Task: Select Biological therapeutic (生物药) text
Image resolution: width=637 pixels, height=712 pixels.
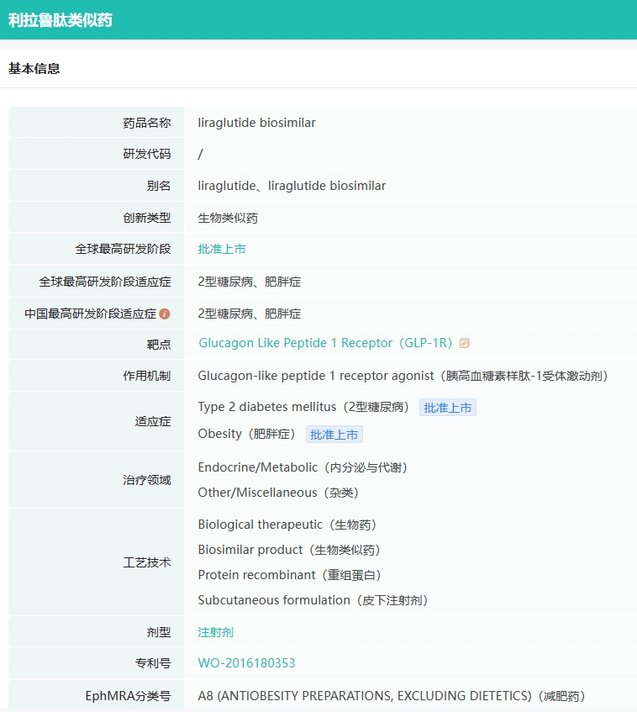Action: pos(287,525)
